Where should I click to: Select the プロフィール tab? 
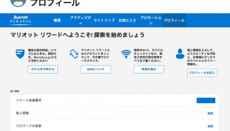point(174,20)
